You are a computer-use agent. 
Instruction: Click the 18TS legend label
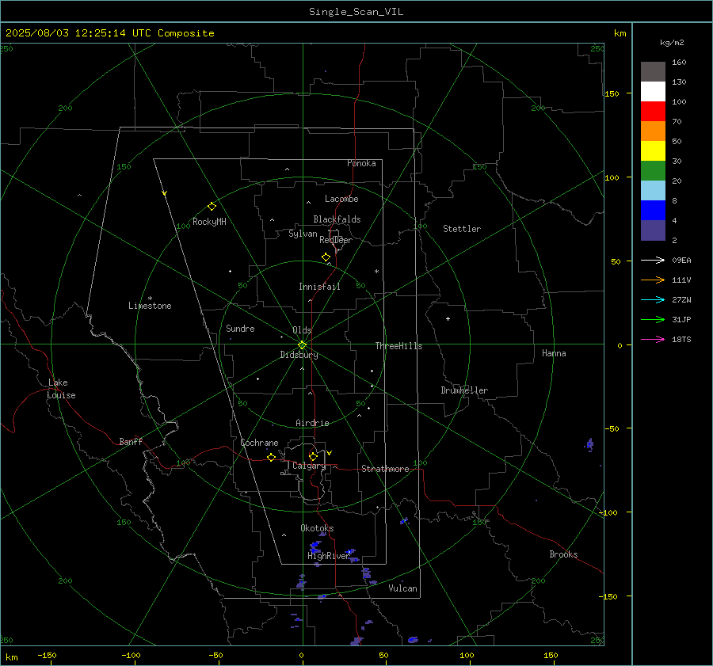tap(681, 339)
